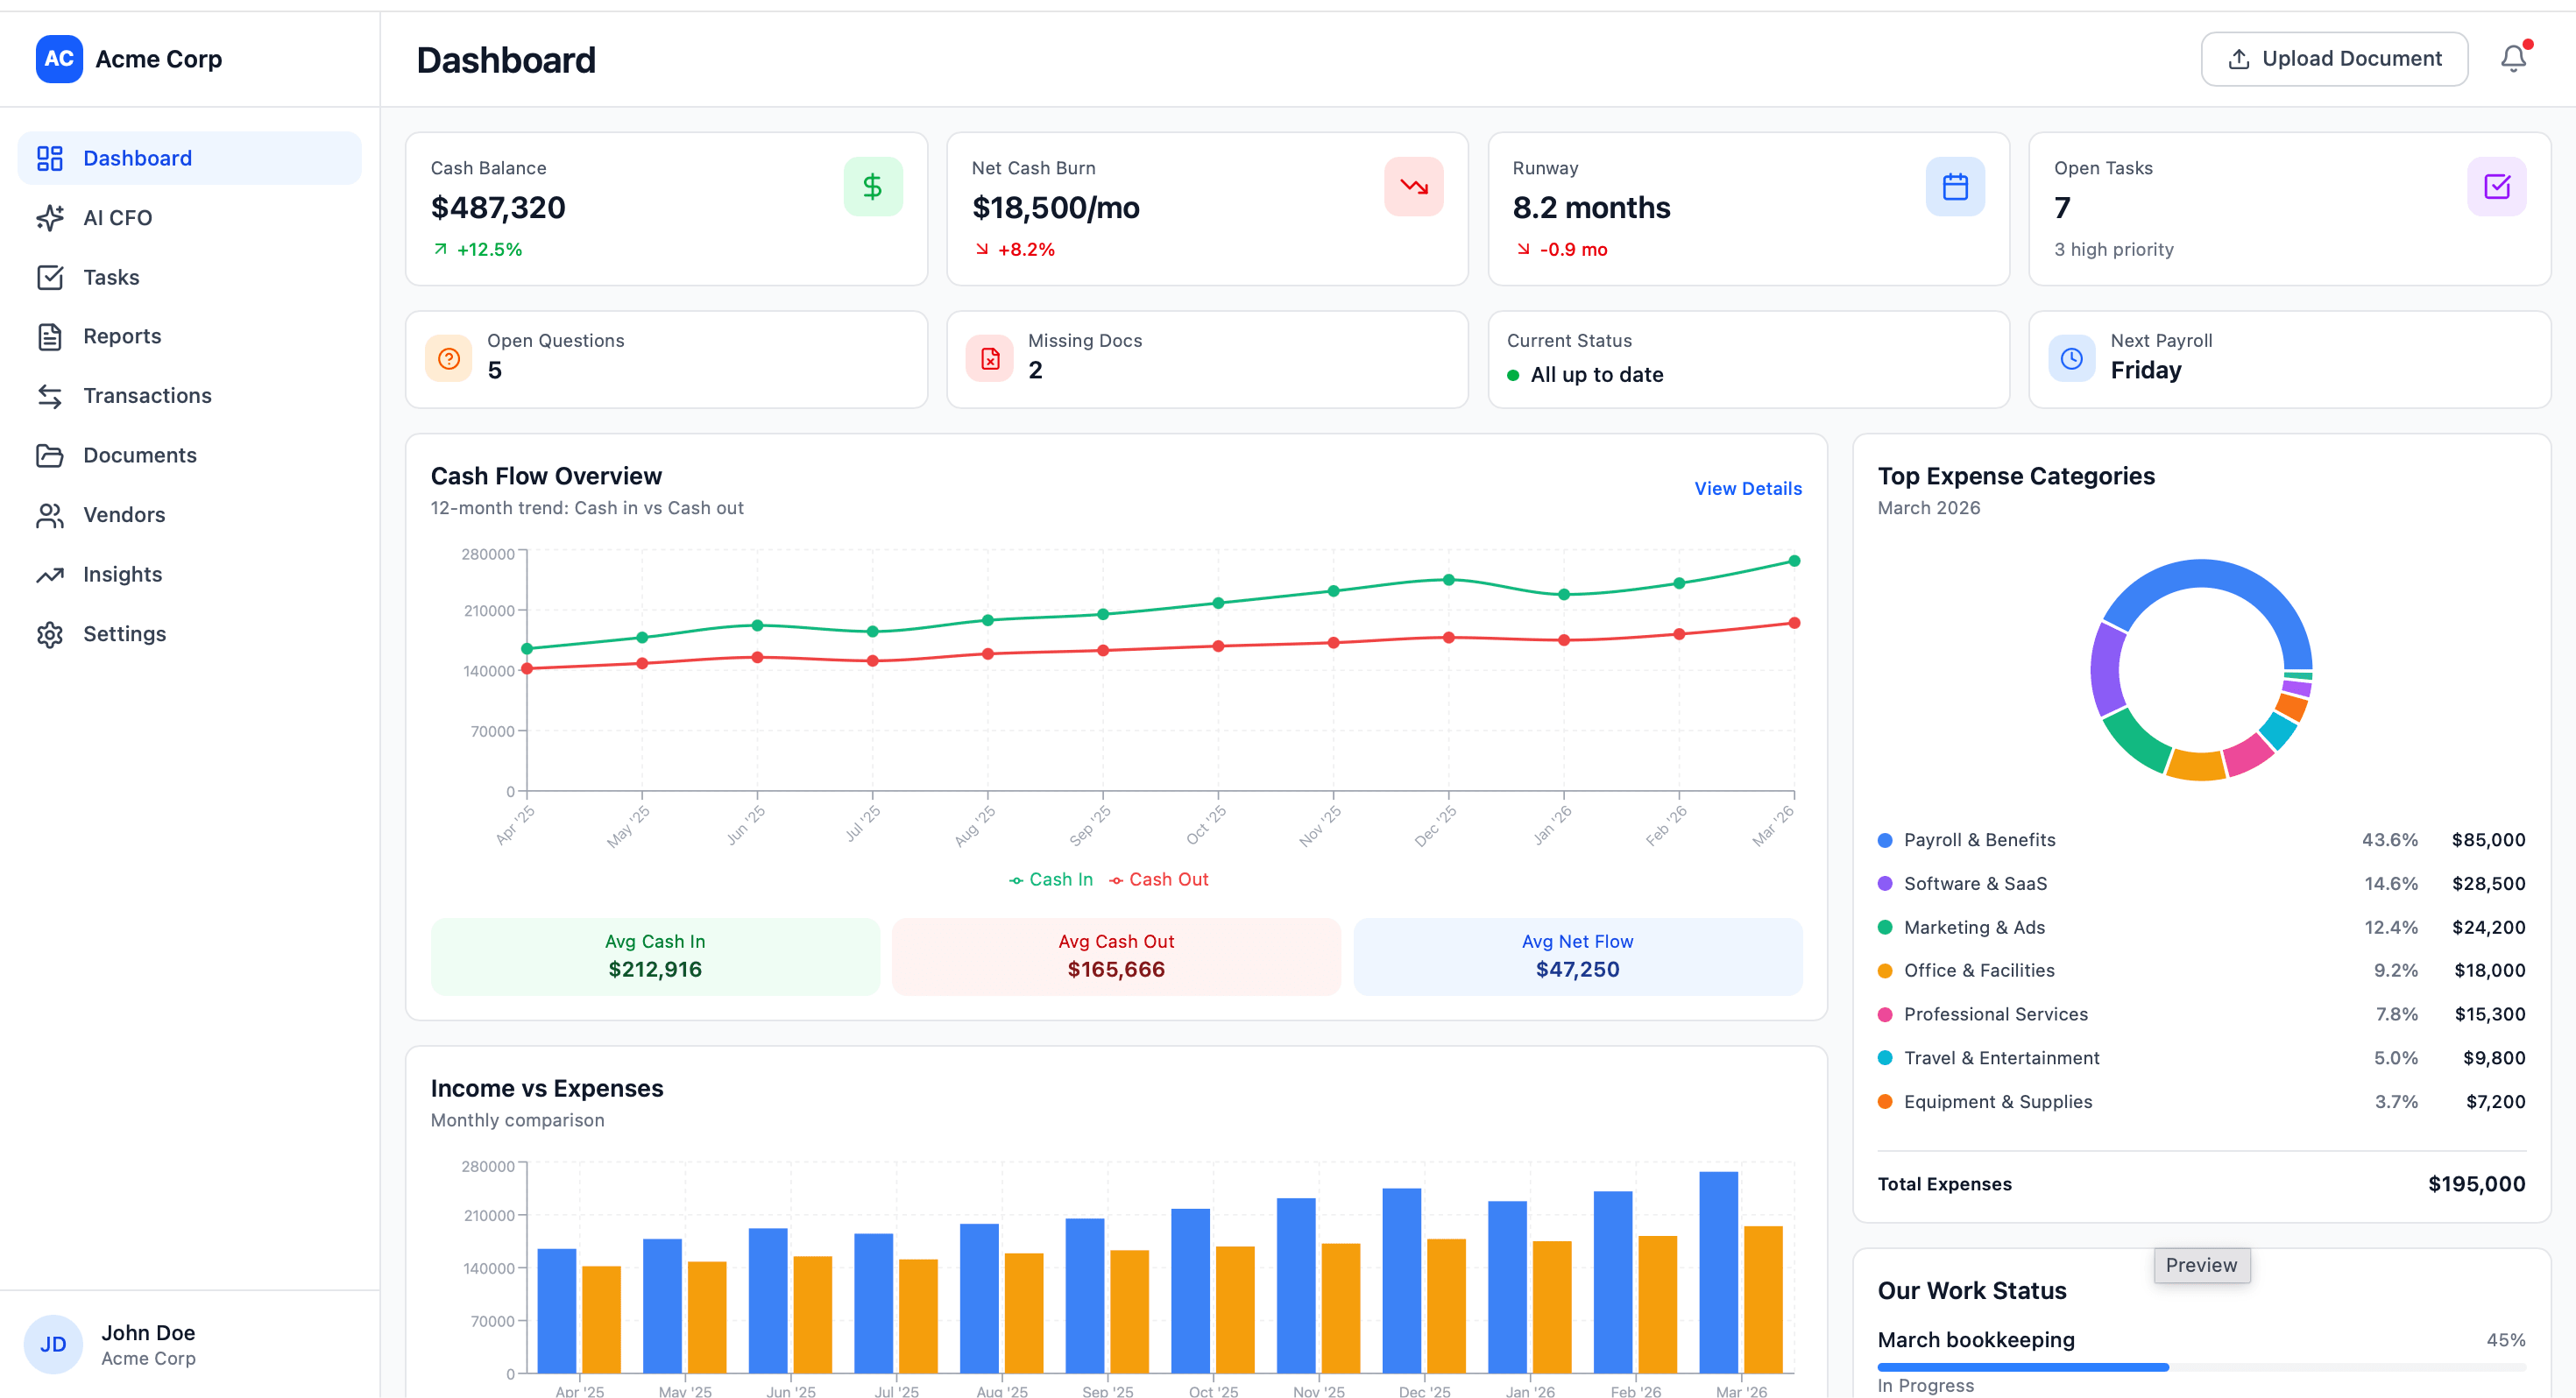This screenshot has width=2576, height=1398.
Task: Click the Dashboard grid icon in sidebar
Action: coord(50,158)
